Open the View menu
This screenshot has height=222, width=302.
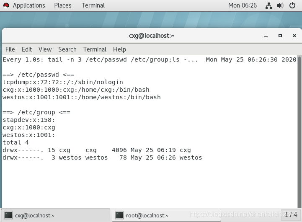45,49
